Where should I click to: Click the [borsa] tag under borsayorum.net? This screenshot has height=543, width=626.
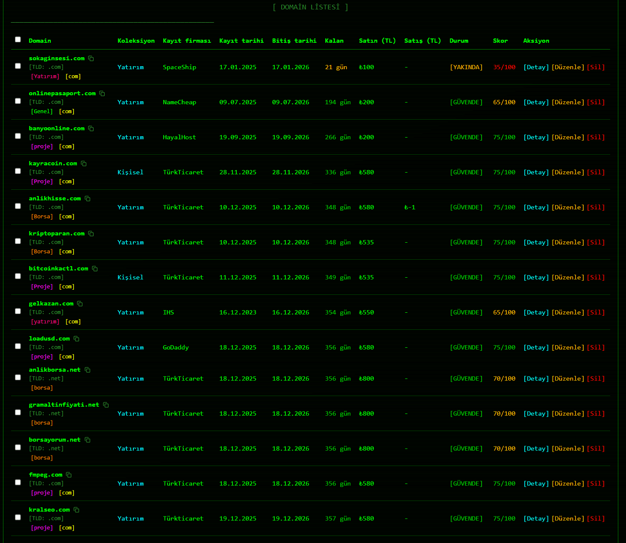[42, 458]
